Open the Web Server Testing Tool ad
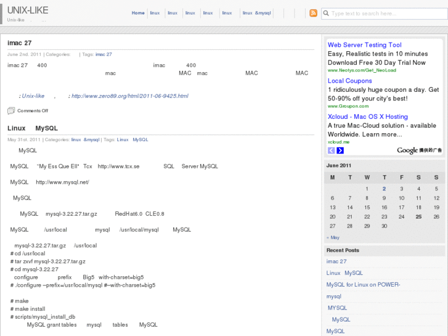 (x=364, y=45)
